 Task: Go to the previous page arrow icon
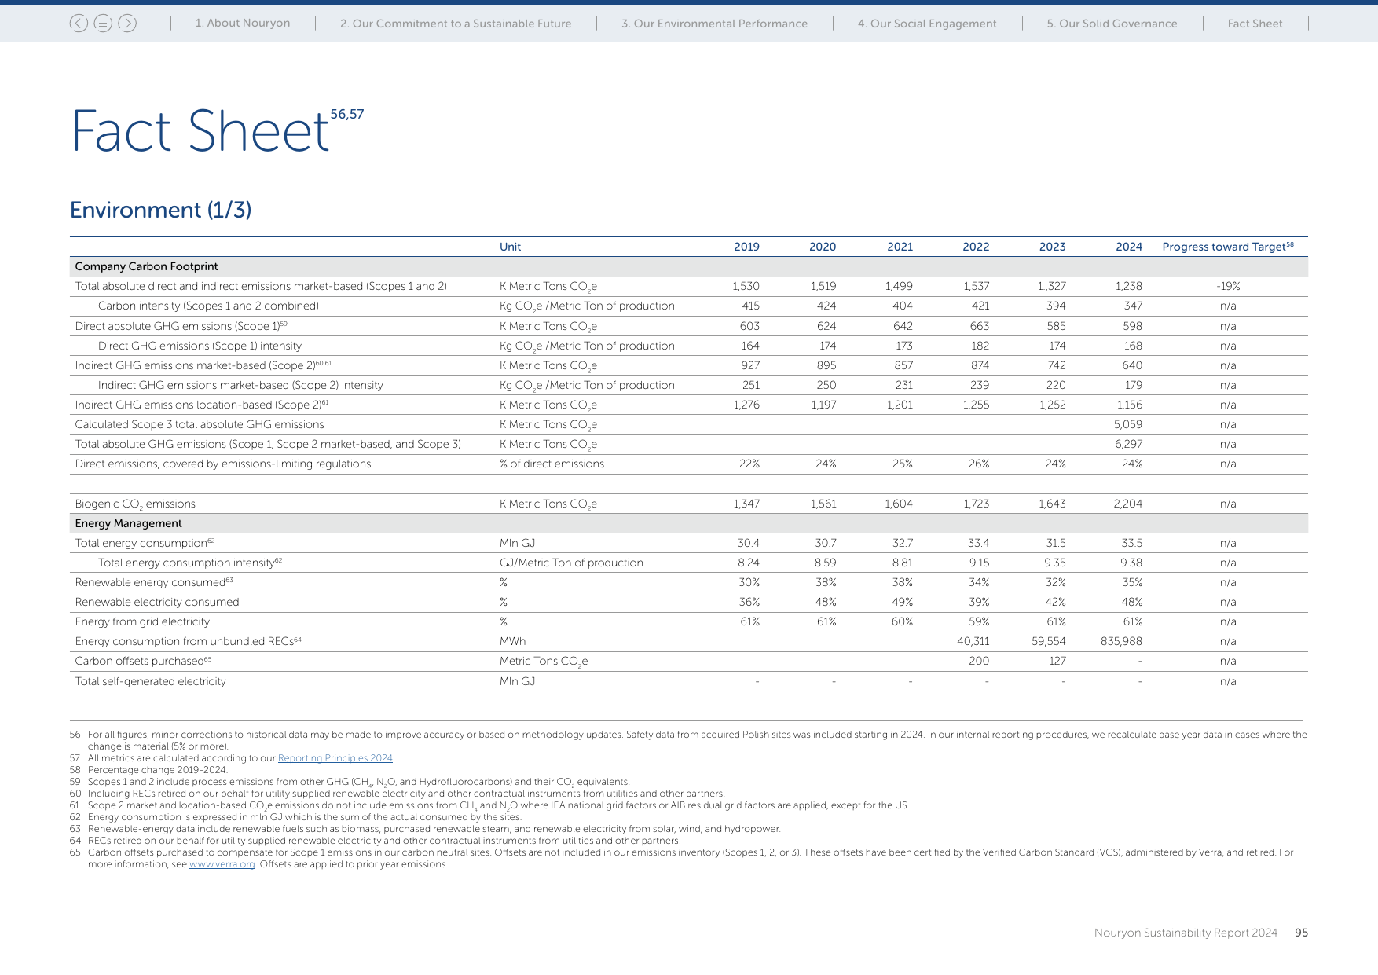79,24
